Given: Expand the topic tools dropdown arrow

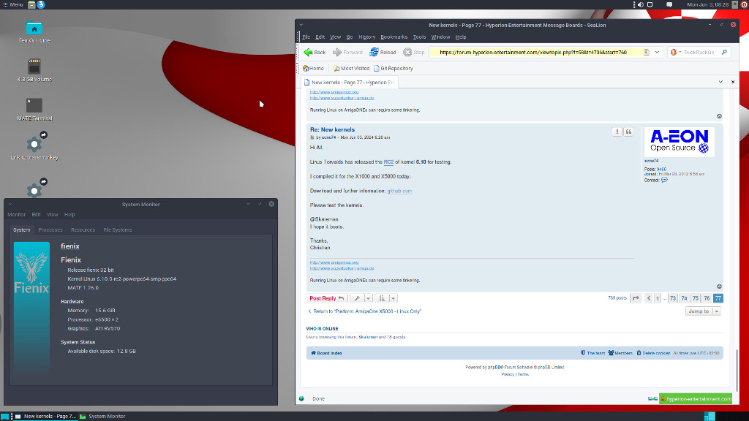Looking at the screenshot, I should 369,298.
